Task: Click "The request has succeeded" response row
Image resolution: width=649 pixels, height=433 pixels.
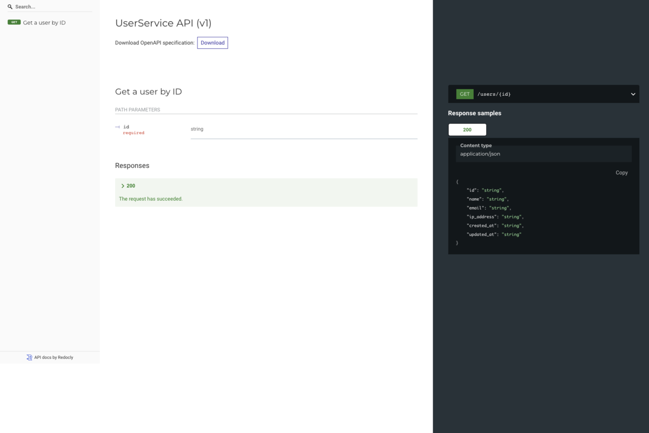Action: pos(150,199)
